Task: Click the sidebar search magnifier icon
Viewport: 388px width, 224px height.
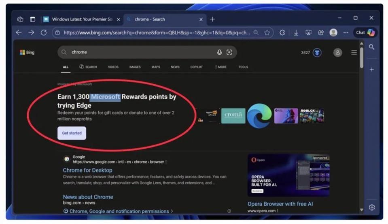Action: pyautogui.click(x=371, y=47)
